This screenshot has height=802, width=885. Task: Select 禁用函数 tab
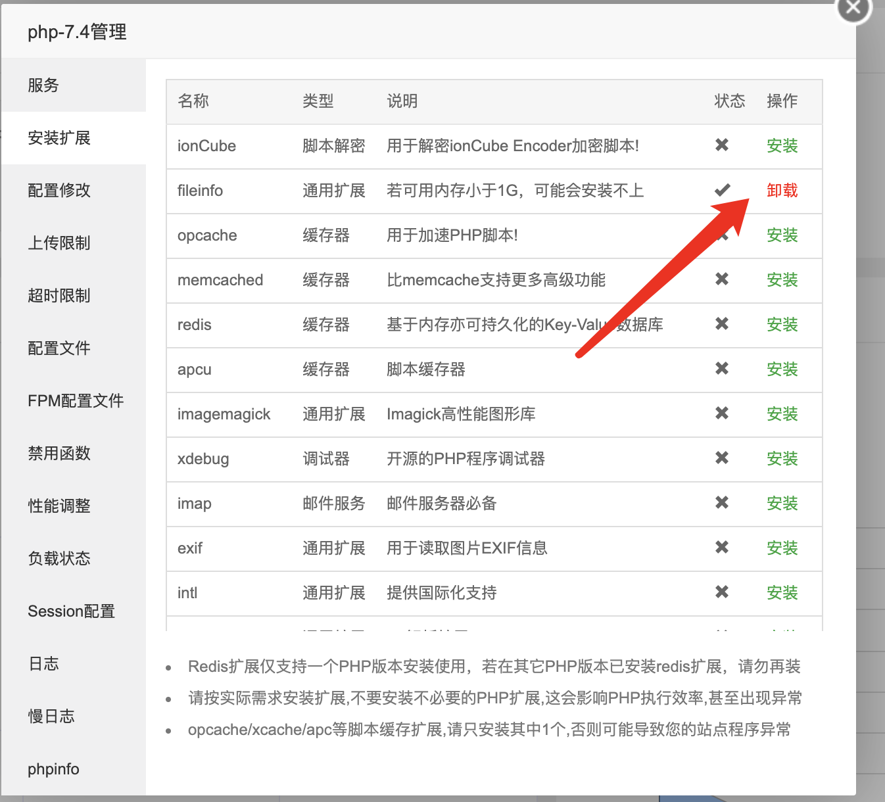(x=74, y=454)
